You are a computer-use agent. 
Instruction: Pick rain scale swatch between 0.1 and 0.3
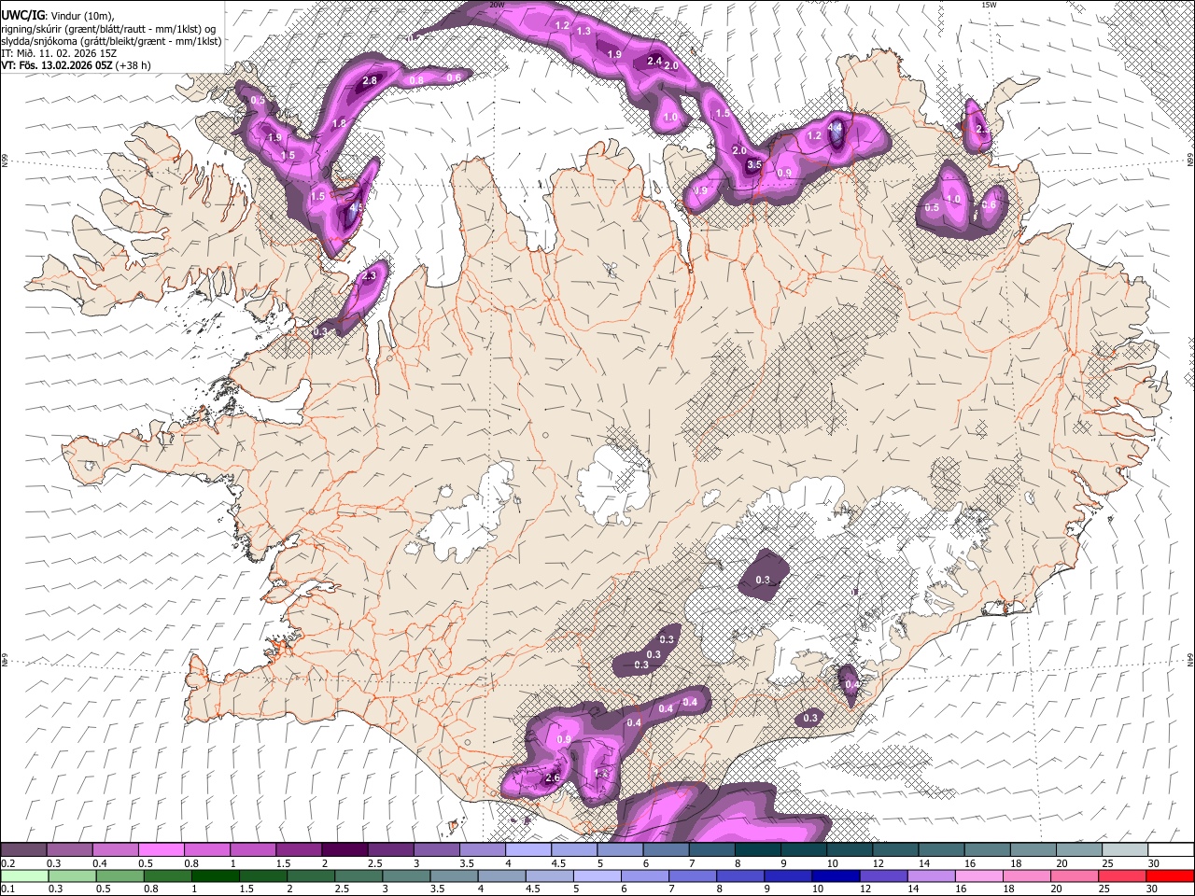[x=23, y=875]
